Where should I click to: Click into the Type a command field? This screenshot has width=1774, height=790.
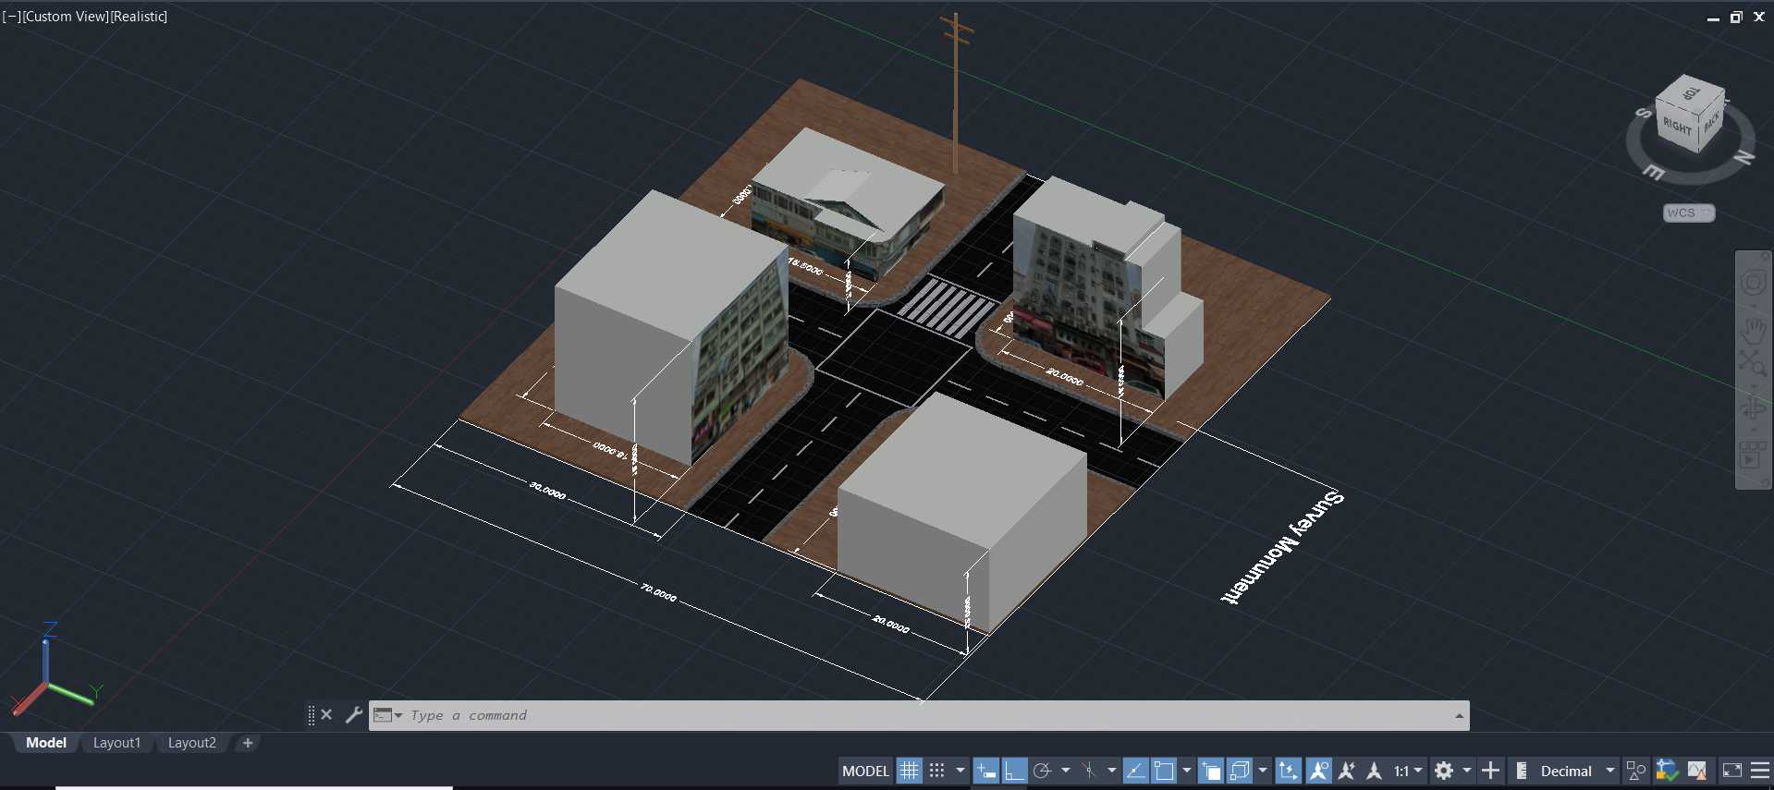point(924,715)
